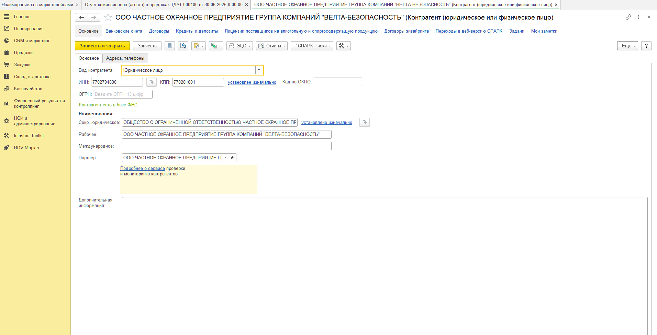Open RDV Маркет section
The width and height of the screenshot is (657, 335).
pos(26,148)
